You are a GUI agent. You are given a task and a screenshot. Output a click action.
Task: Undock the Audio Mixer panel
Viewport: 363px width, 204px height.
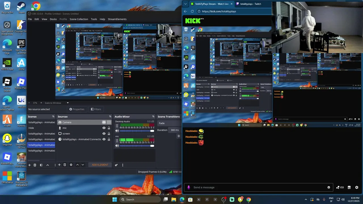tap(153, 116)
